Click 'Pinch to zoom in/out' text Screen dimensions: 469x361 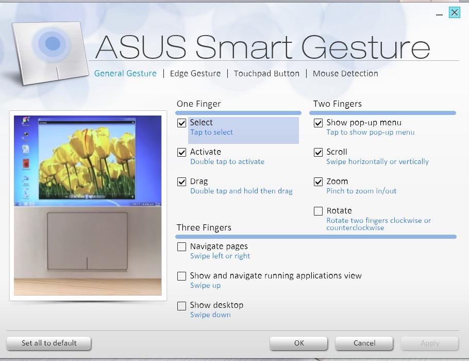pyautogui.click(x=361, y=191)
